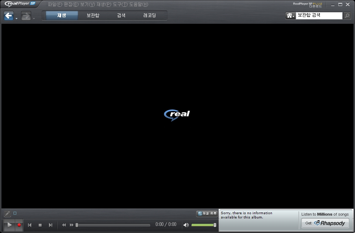Open the 파일(F) menu
The height and width of the screenshot is (233, 355).
55,5
